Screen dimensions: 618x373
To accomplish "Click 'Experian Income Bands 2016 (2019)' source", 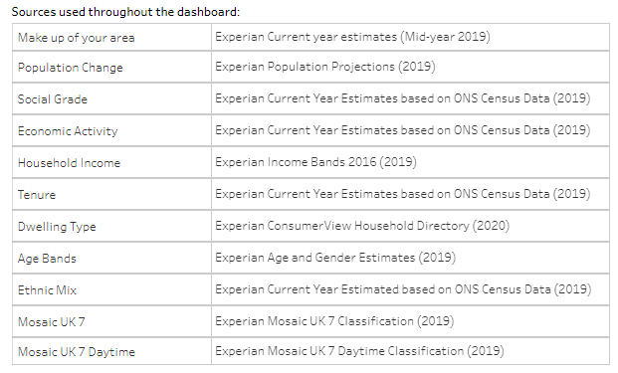I will [x=315, y=162].
